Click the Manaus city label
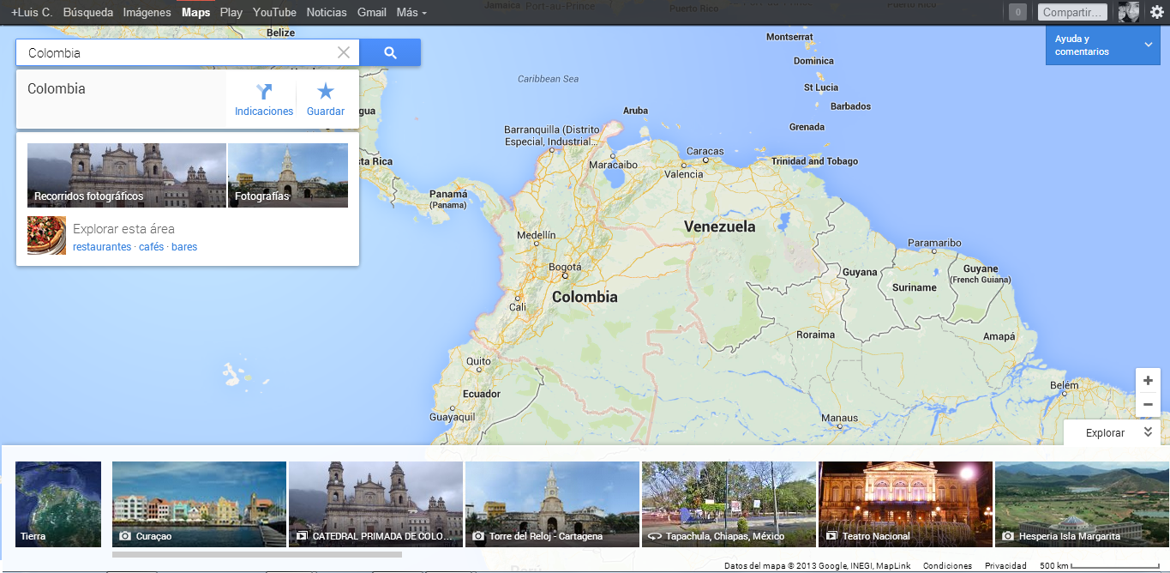 839,419
